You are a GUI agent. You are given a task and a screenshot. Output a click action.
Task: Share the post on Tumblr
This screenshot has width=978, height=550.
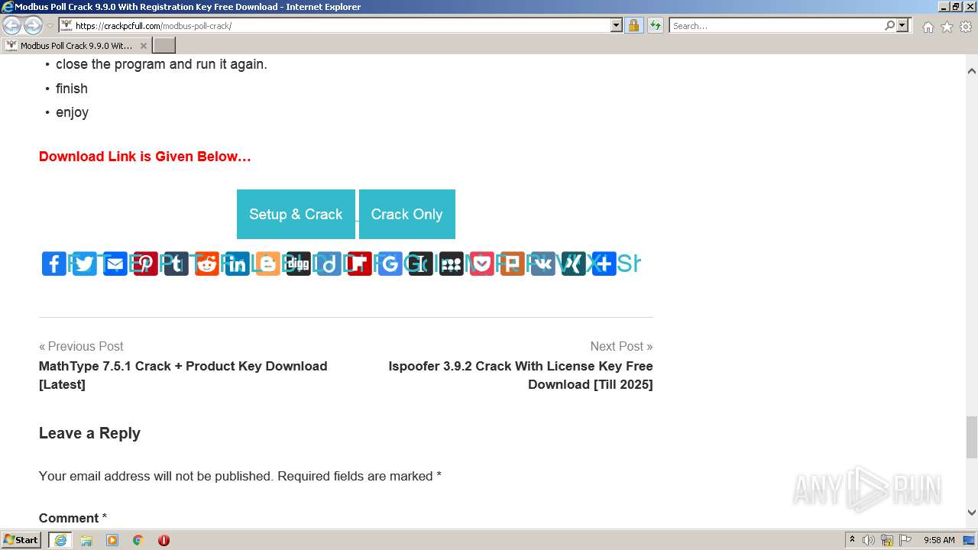click(176, 264)
